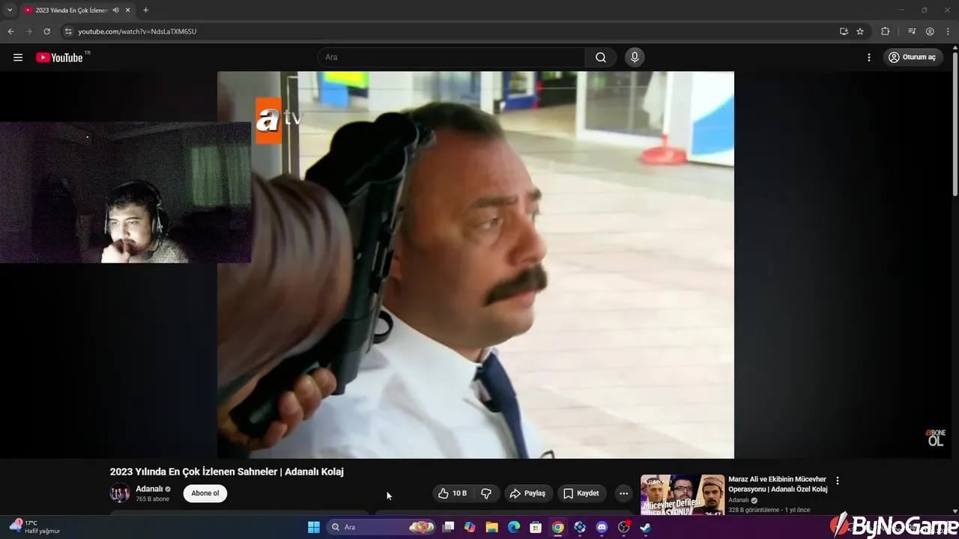959x539 pixels.
Task: Switch to Chrome taskbar icon
Action: [x=557, y=527]
